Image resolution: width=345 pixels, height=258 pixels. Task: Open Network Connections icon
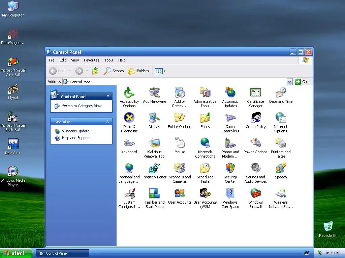click(x=205, y=143)
